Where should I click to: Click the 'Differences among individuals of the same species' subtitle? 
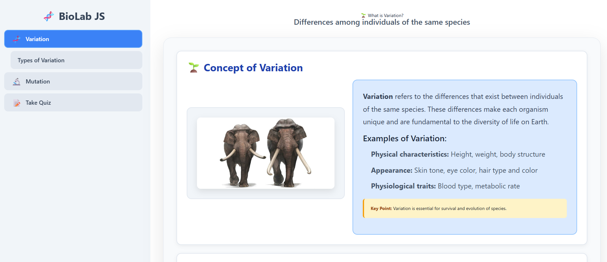click(x=382, y=22)
